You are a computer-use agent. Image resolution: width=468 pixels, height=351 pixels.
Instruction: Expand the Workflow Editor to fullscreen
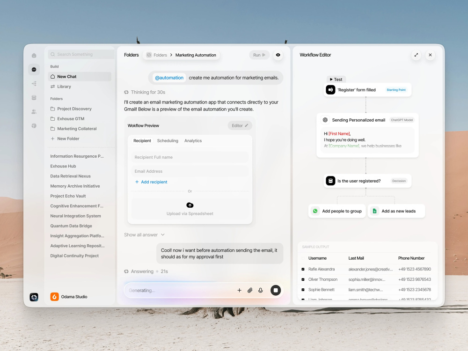point(416,55)
